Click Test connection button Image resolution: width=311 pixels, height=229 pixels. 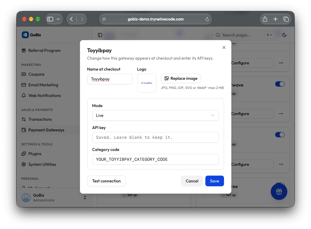tap(106, 181)
